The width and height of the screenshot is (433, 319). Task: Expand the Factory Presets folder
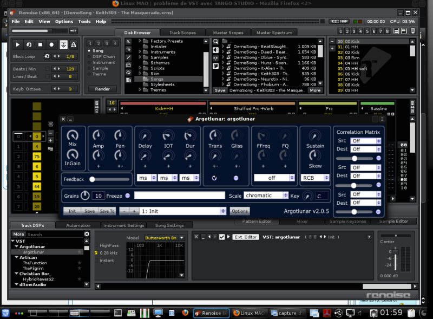[140, 41]
